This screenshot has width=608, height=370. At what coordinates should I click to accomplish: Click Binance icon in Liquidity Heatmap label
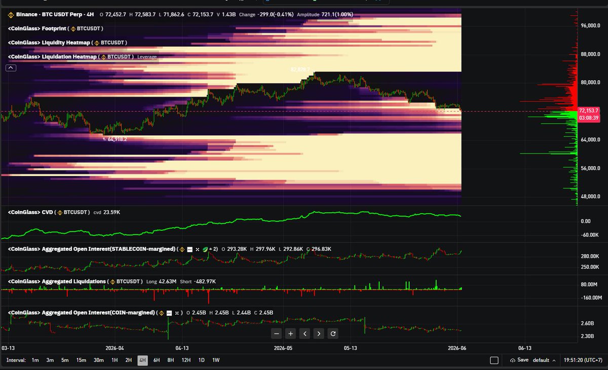tap(96, 43)
